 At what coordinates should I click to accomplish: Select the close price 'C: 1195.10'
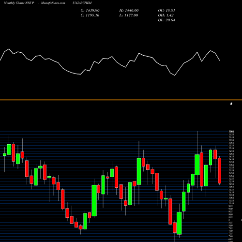tap(90, 15)
